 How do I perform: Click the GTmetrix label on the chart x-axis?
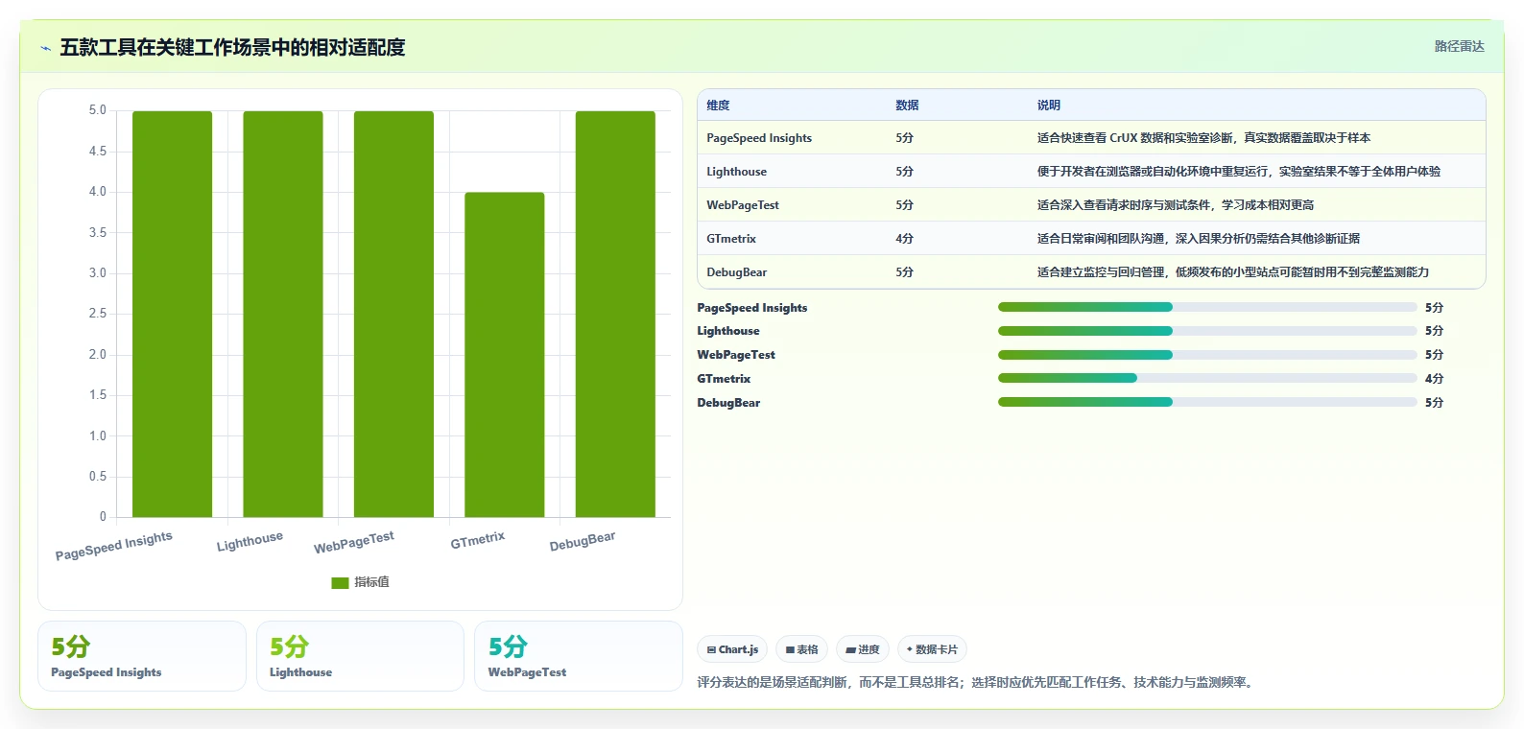[478, 540]
